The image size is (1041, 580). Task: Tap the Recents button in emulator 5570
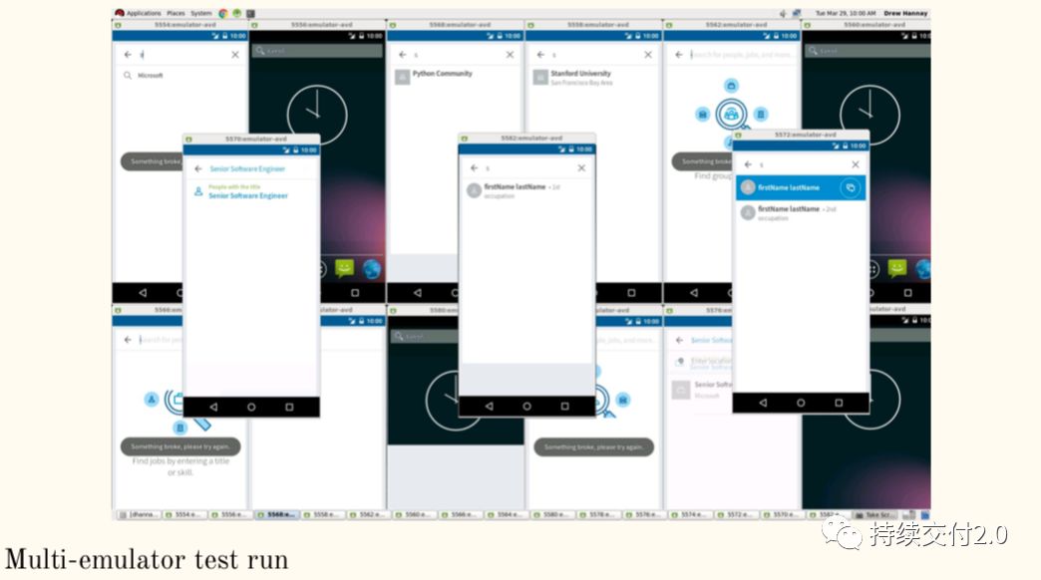pos(289,407)
